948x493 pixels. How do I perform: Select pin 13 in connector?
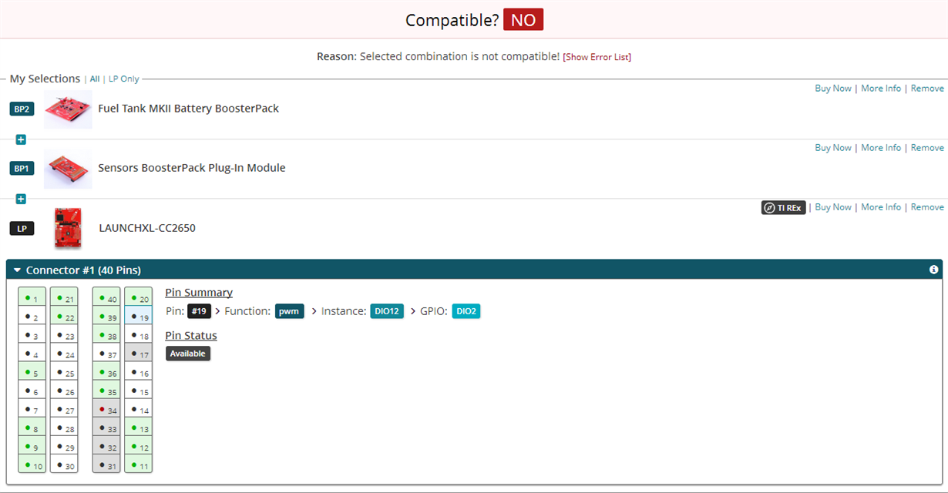pyautogui.click(x=138, y=428)
